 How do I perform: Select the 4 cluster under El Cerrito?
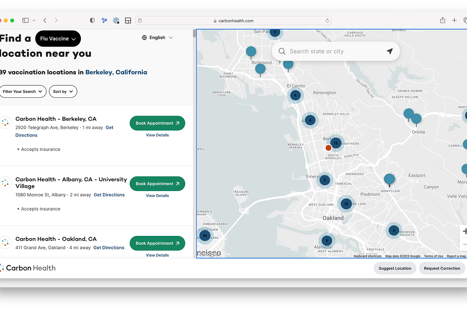click(x=295, y=96)
